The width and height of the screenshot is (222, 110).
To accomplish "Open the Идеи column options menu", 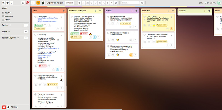I will [x=59, y=11].
